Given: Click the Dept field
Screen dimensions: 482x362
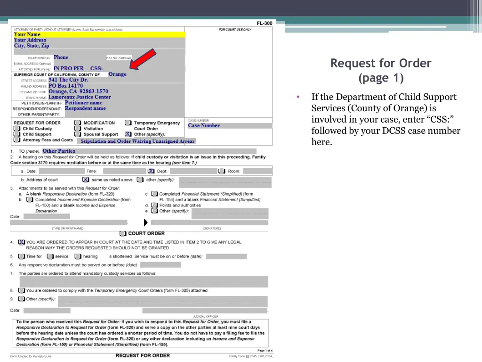Looking at the screenshot, I should pyautogui.click(x=193, y=171).
